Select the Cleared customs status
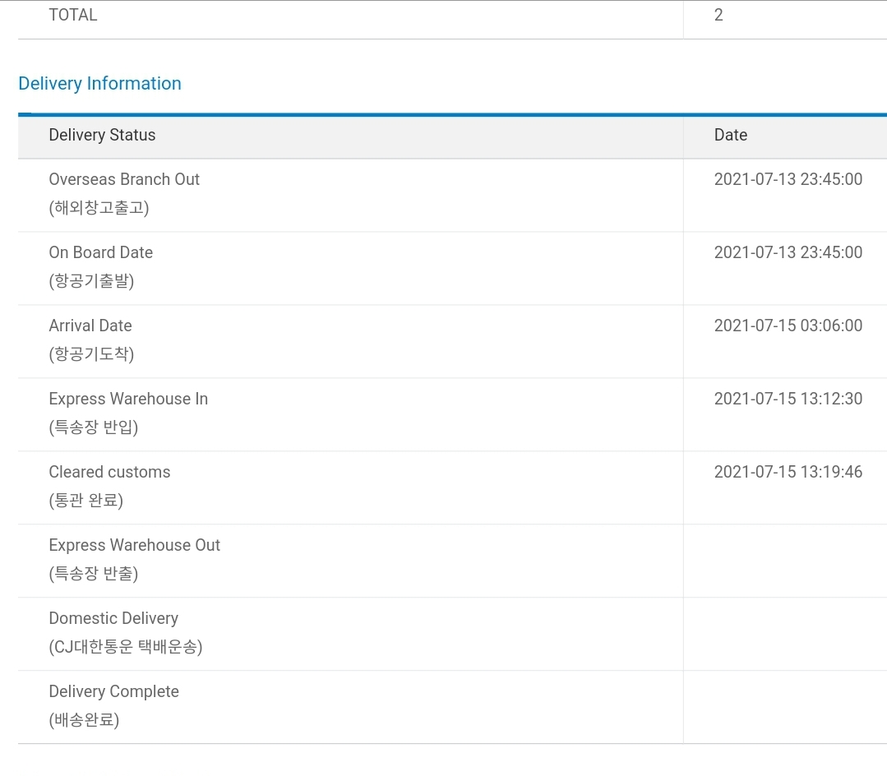The image size is (887, 776). click(x=109, y=472)
